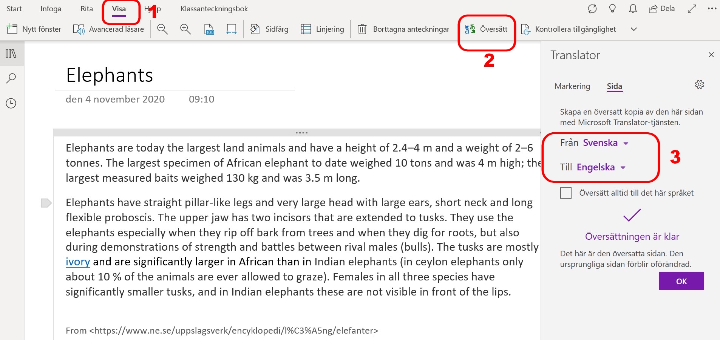Show recent notes clock icon

11,103
